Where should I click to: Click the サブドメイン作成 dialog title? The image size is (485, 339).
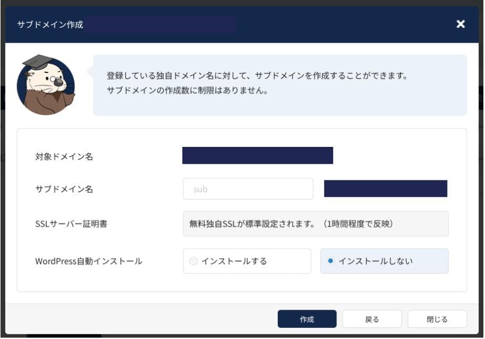click(x=50, y=25)
